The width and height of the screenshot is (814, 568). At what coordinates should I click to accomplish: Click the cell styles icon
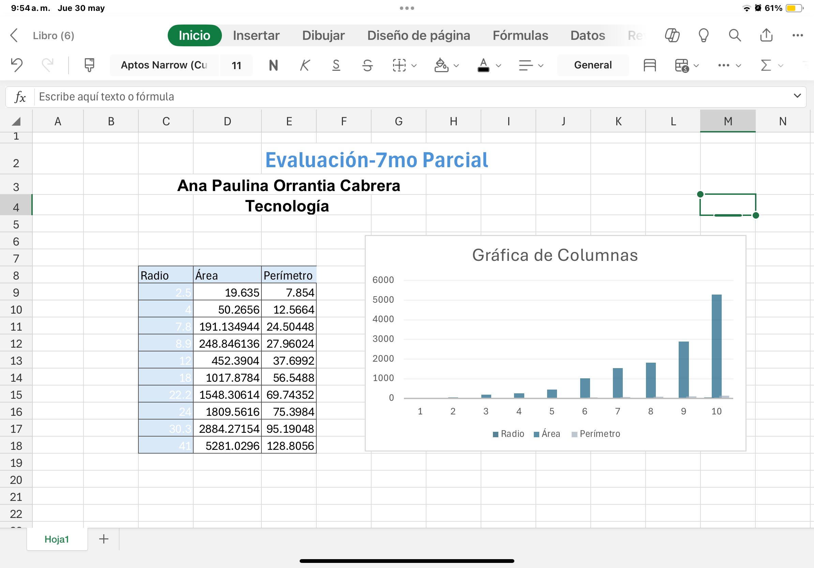point(649,65)
